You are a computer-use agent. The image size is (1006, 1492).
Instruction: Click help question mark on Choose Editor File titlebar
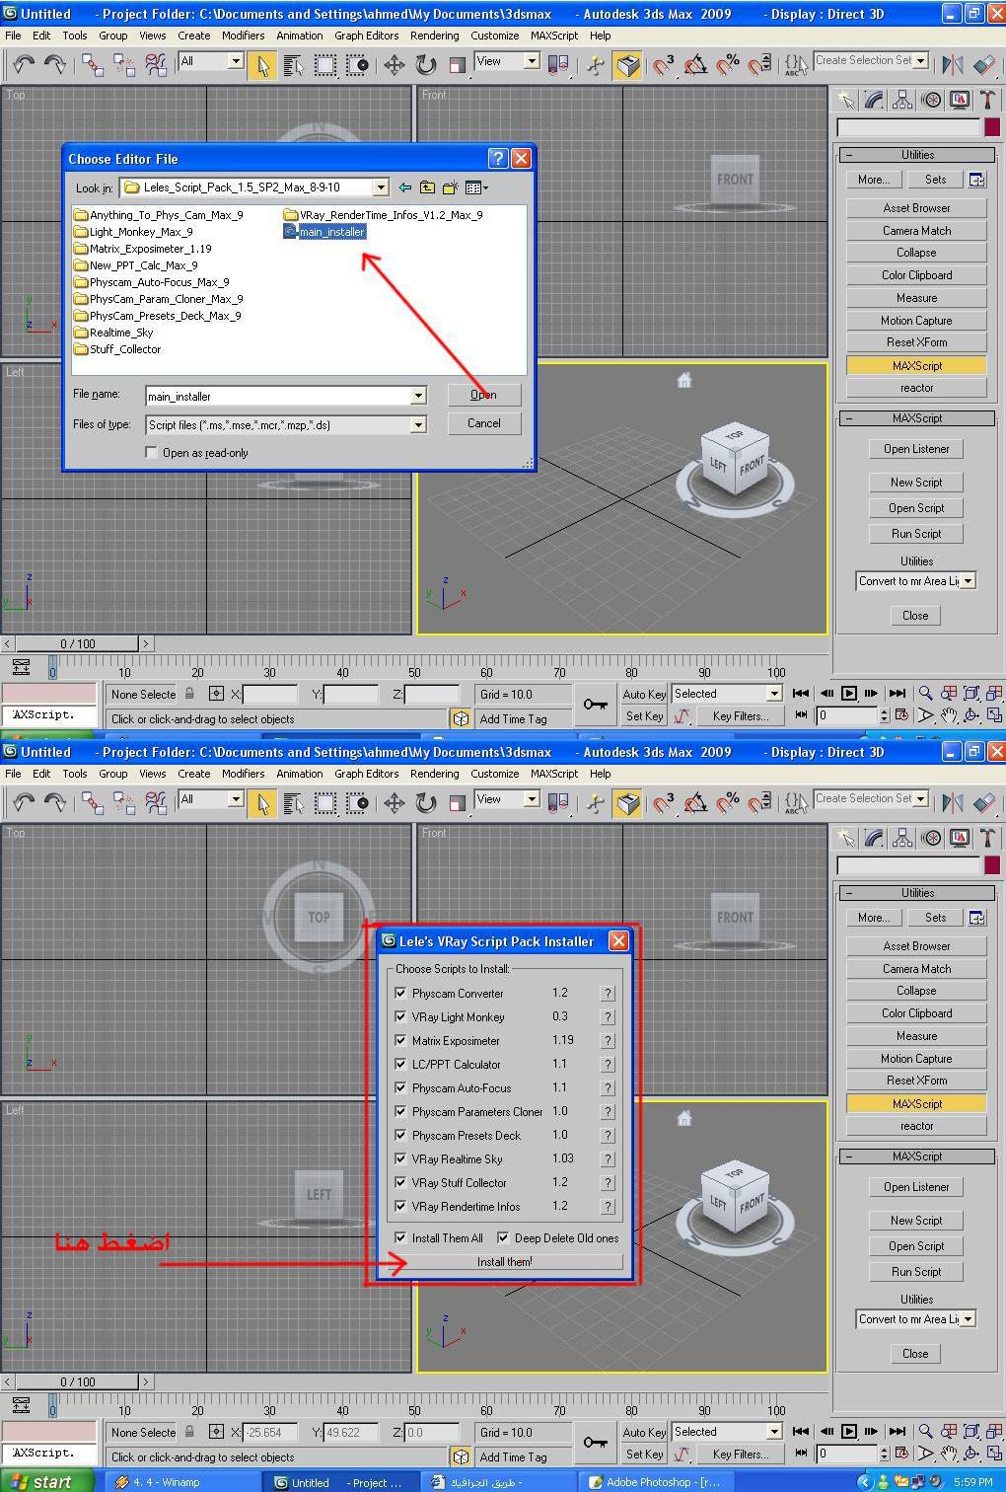coord(498,158)
